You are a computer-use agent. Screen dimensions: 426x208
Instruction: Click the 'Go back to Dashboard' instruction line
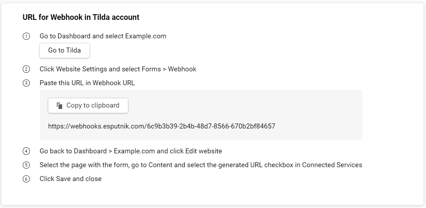[131, 151]
